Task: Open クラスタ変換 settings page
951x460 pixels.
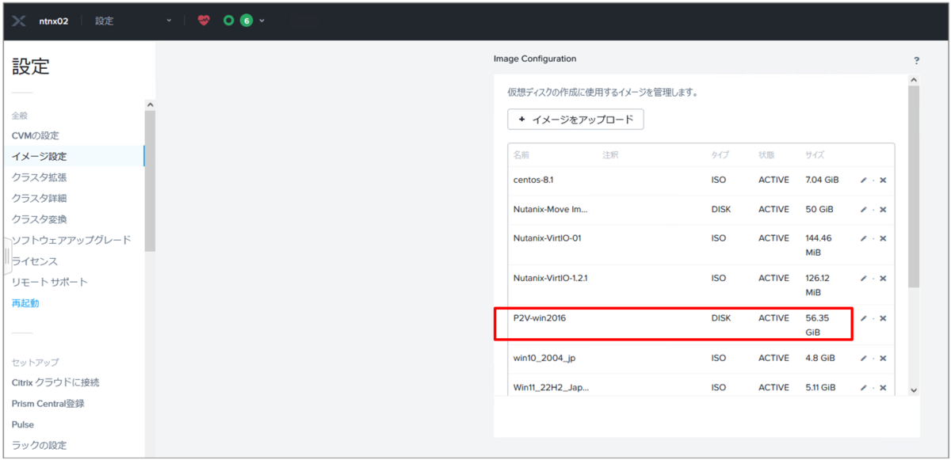Action: (x=40, y=219)
